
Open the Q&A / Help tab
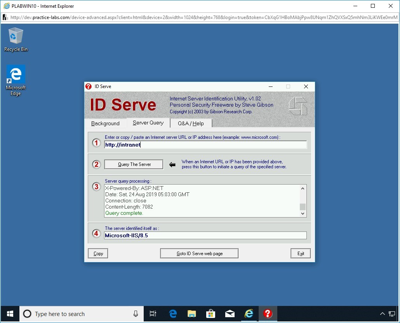[191, 123]
